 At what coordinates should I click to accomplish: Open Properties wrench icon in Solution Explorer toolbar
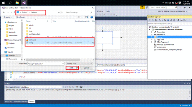178,20
